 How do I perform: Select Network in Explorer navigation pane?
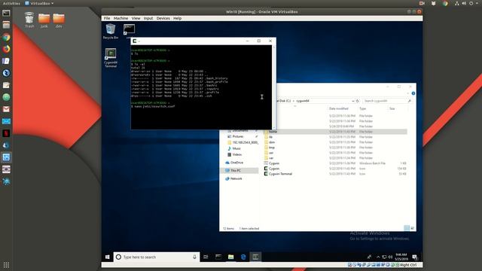pyautogui.click(x=236, y=178)
